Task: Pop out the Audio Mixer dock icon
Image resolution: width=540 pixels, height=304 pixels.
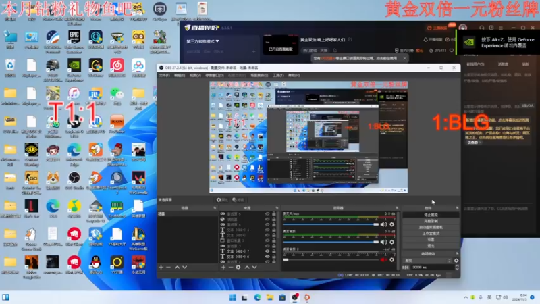Action: pyautogui.click(x=397, y=208)
